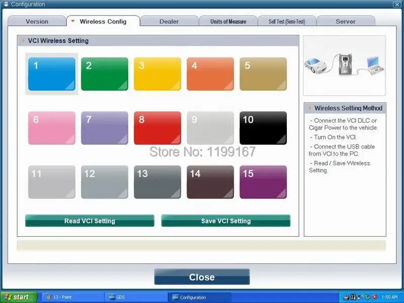Select red wireless channel 8
This screenshot has height=303, width=404.
(158, 128)
